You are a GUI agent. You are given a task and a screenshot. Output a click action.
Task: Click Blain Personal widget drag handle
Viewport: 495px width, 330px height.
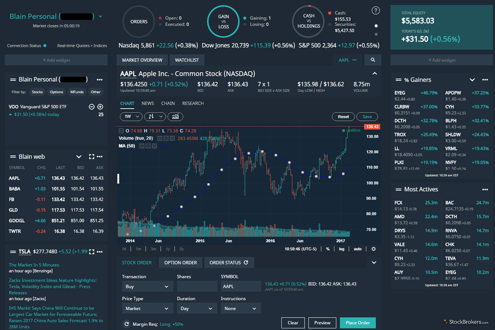tap(13, 80)
